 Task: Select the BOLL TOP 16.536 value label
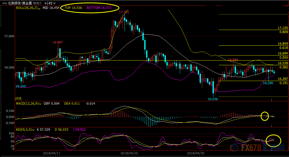(73, 8)
